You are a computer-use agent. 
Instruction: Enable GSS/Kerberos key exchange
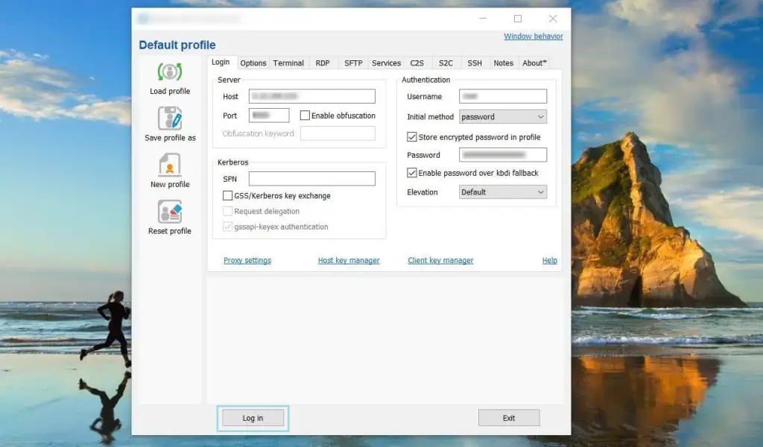(227, 195)
